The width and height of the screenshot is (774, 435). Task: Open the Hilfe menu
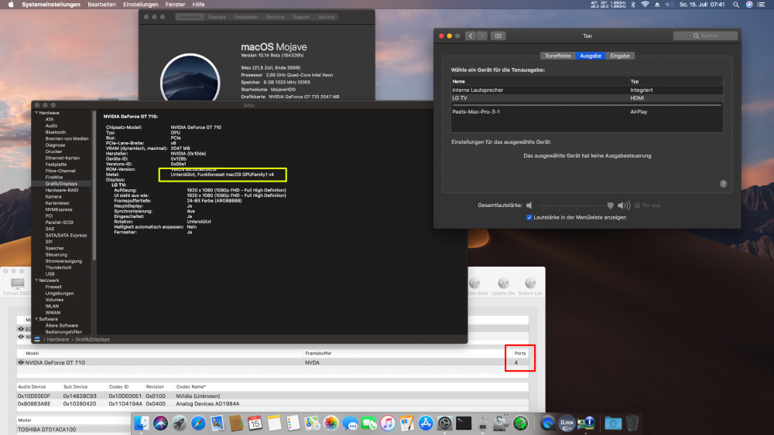point(198,5)
